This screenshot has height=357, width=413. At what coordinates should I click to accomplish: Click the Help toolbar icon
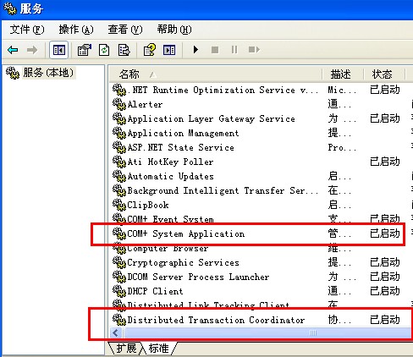tap(150, 50)
